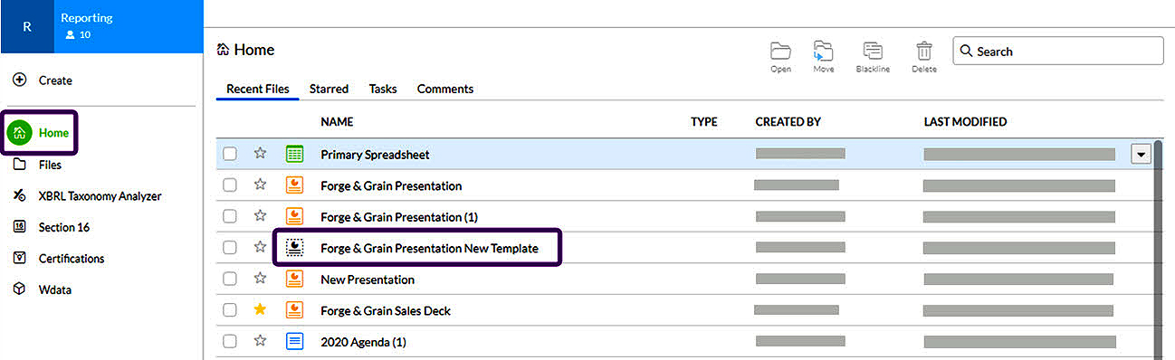Screen dimensions: 1175x360
Task: Open Forge & Grain Presentation New Template
Action: (429, 248)
